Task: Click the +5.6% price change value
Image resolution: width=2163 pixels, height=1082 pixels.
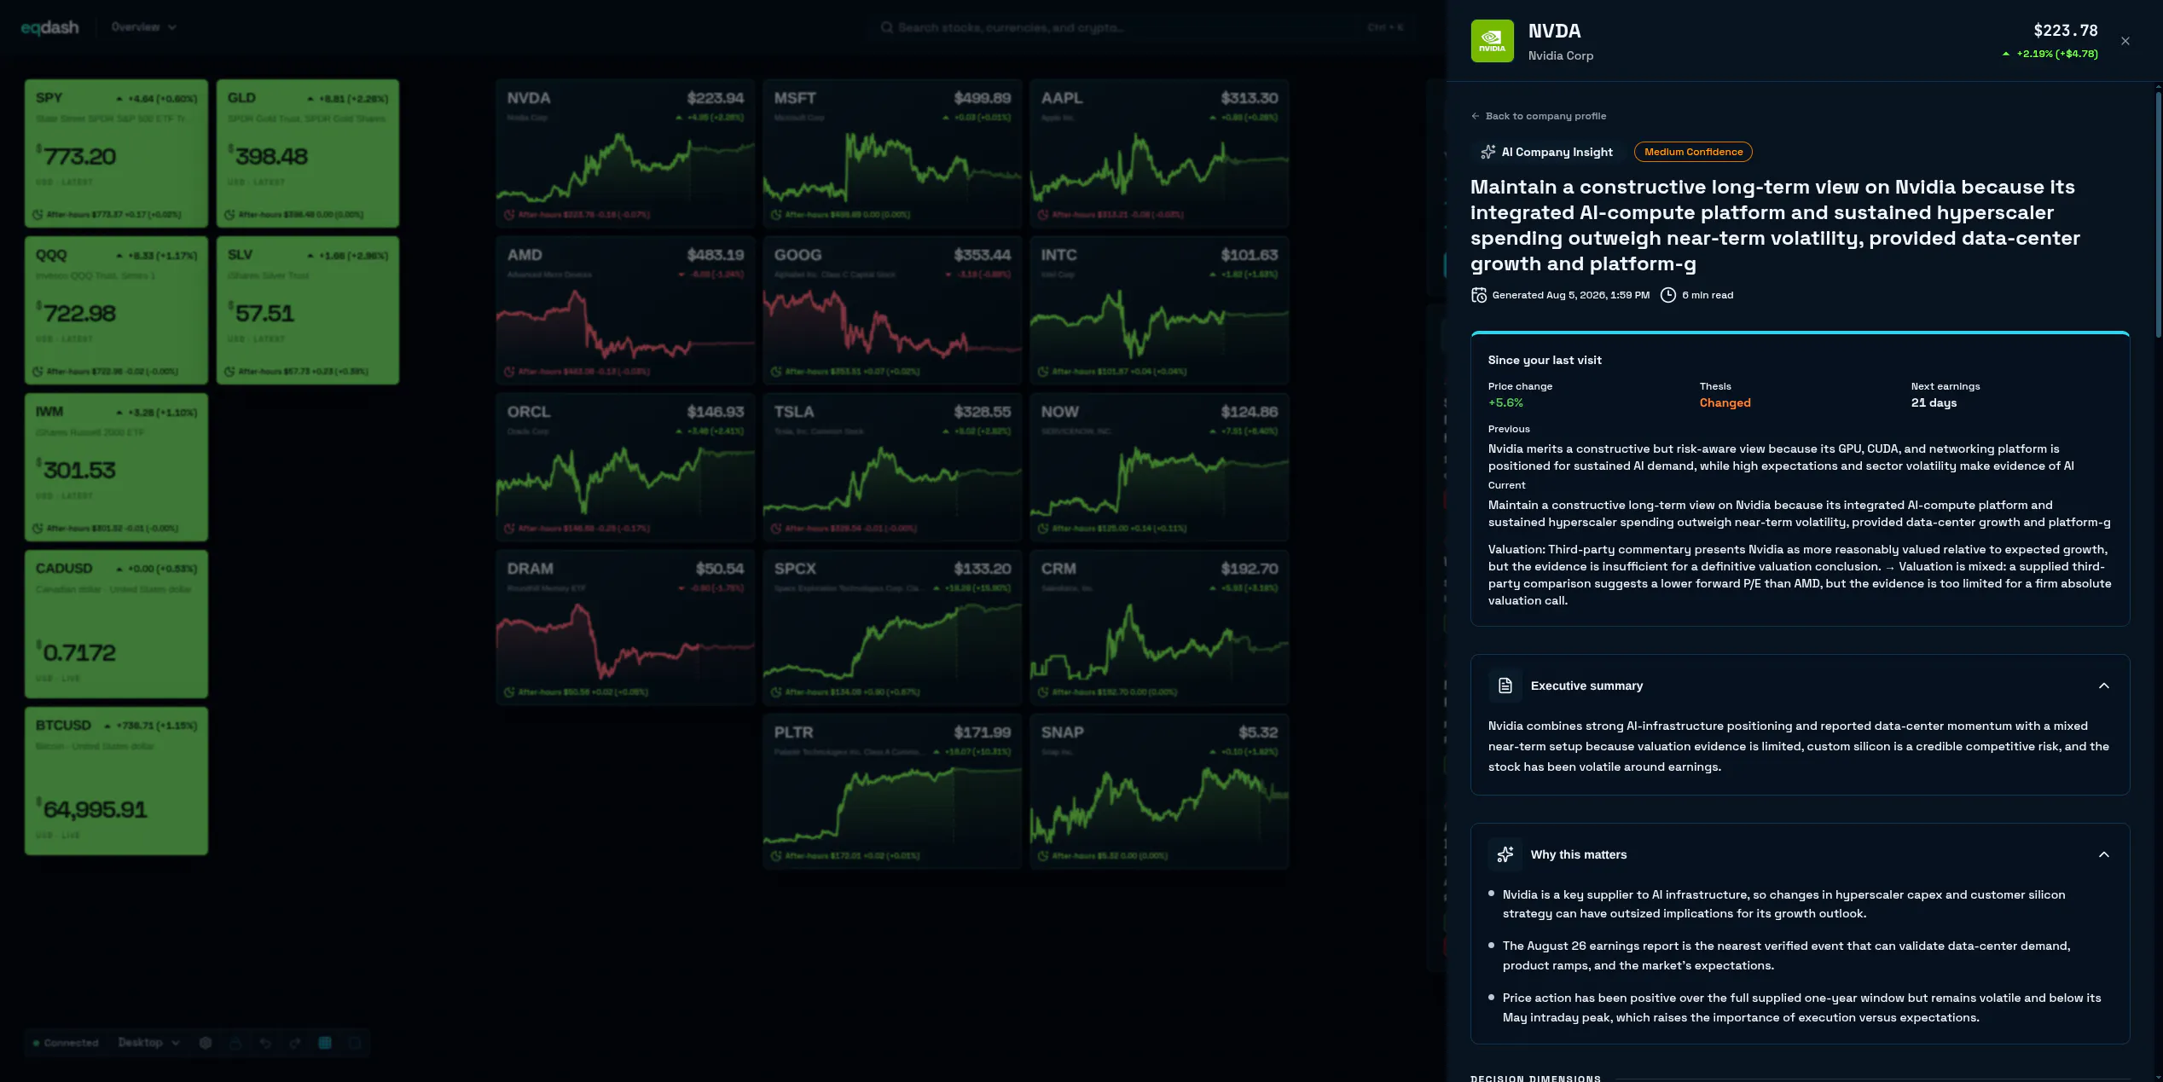Action: [1505, 403]
